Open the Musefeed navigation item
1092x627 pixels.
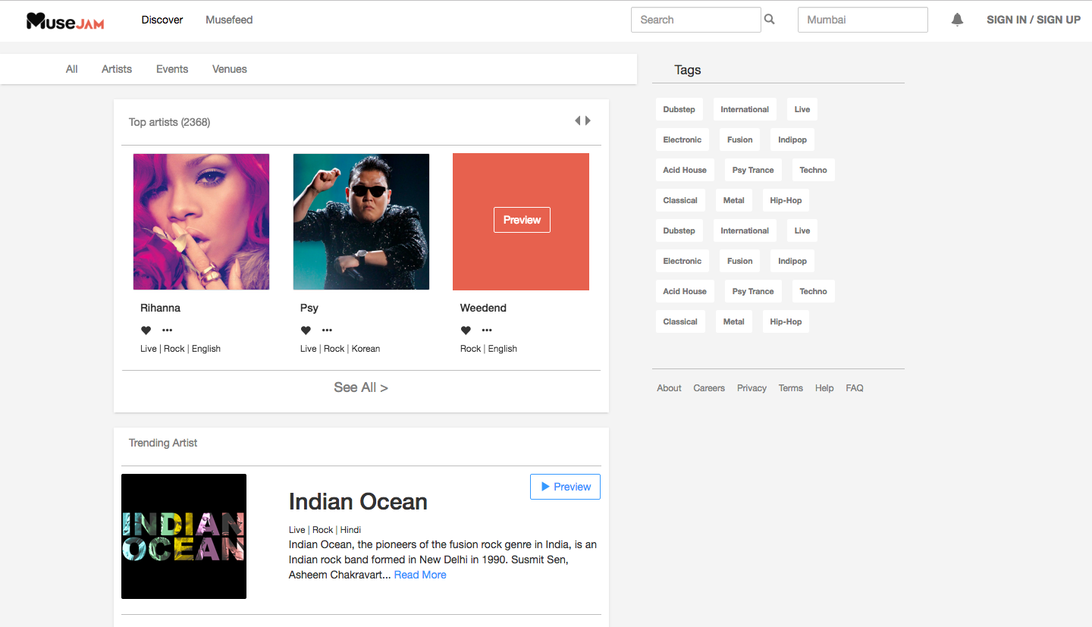pyautogui.click(x=229, y=20)
